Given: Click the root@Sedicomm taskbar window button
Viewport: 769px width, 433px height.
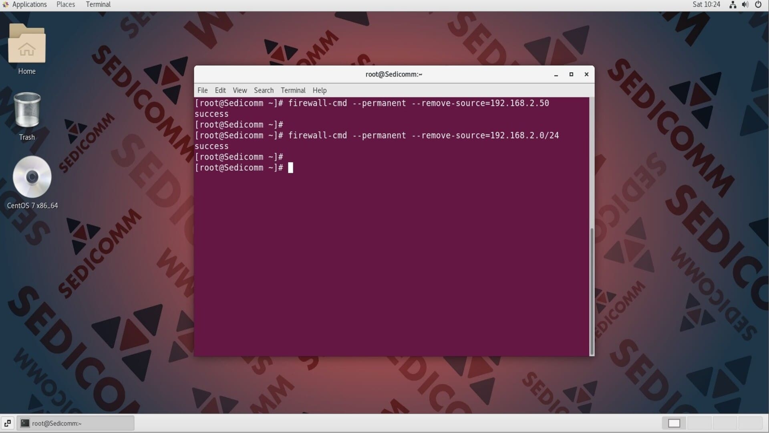Looking at the screenshot, I should coord(75,423).
